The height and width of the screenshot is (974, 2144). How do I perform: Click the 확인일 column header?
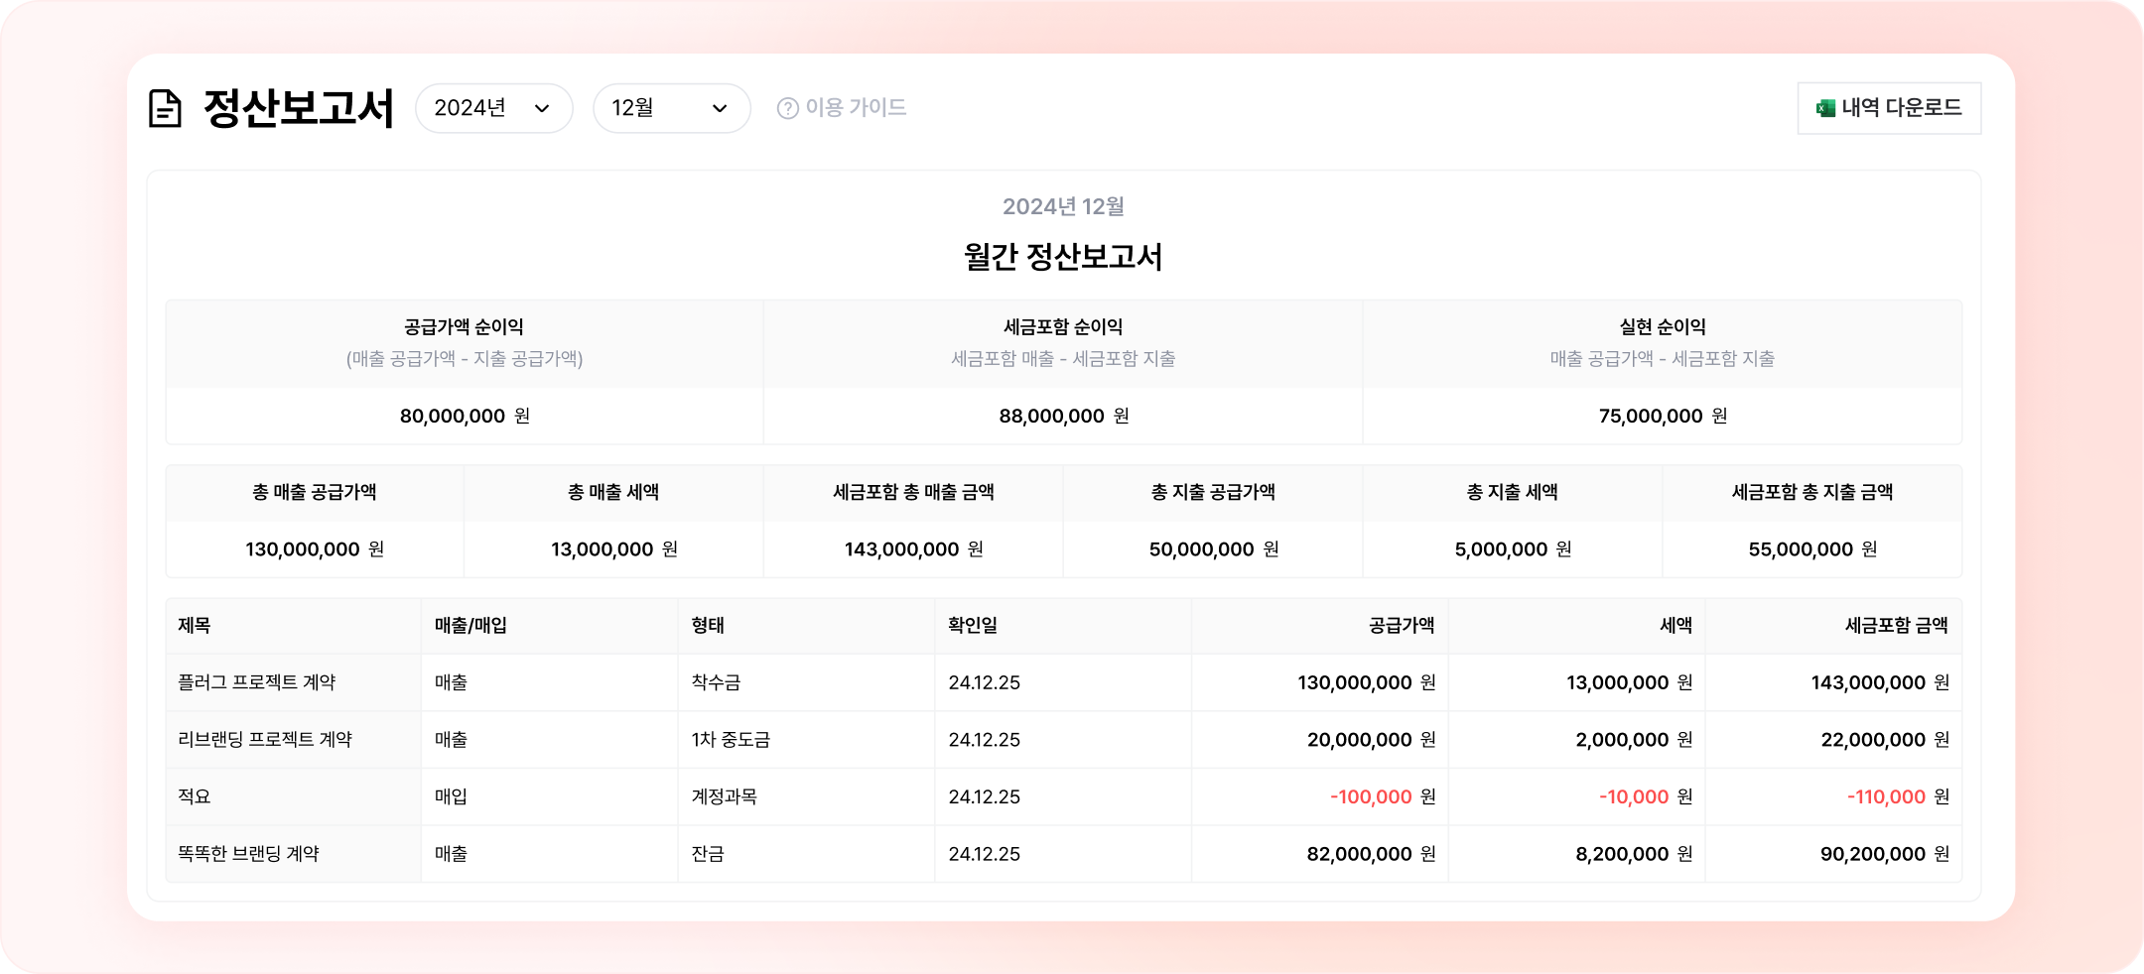pos(973,626)
